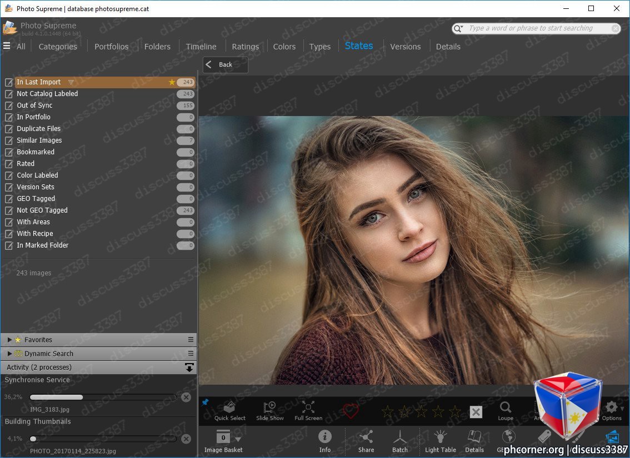630x458 pixels.
Task: Switch to Full Screen view
Action: 308,411
